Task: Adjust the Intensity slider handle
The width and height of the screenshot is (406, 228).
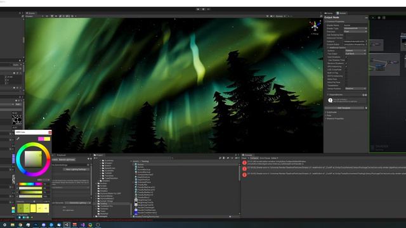Action: click(34, 201)
